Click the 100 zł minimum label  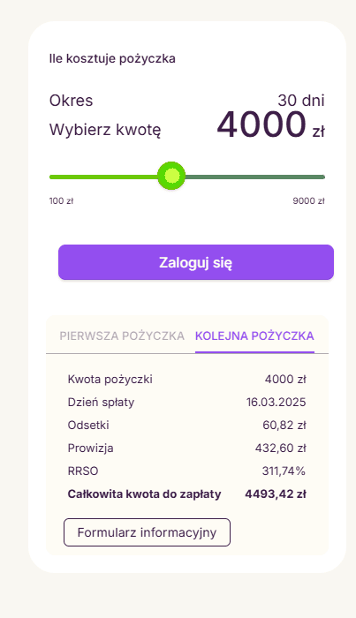pos(61,201)
